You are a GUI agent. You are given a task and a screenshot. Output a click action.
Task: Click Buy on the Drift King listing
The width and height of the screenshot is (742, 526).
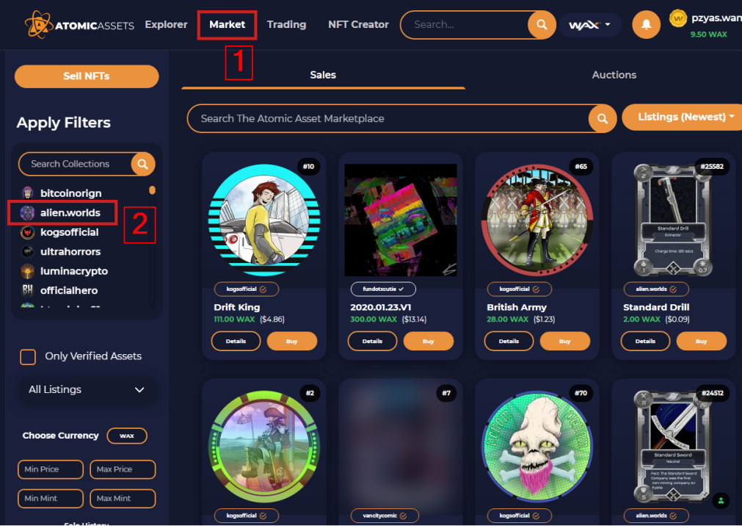292,341
